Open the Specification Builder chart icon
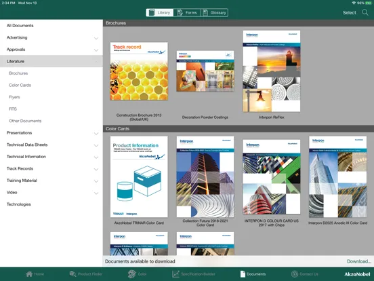 pos(175,274)
